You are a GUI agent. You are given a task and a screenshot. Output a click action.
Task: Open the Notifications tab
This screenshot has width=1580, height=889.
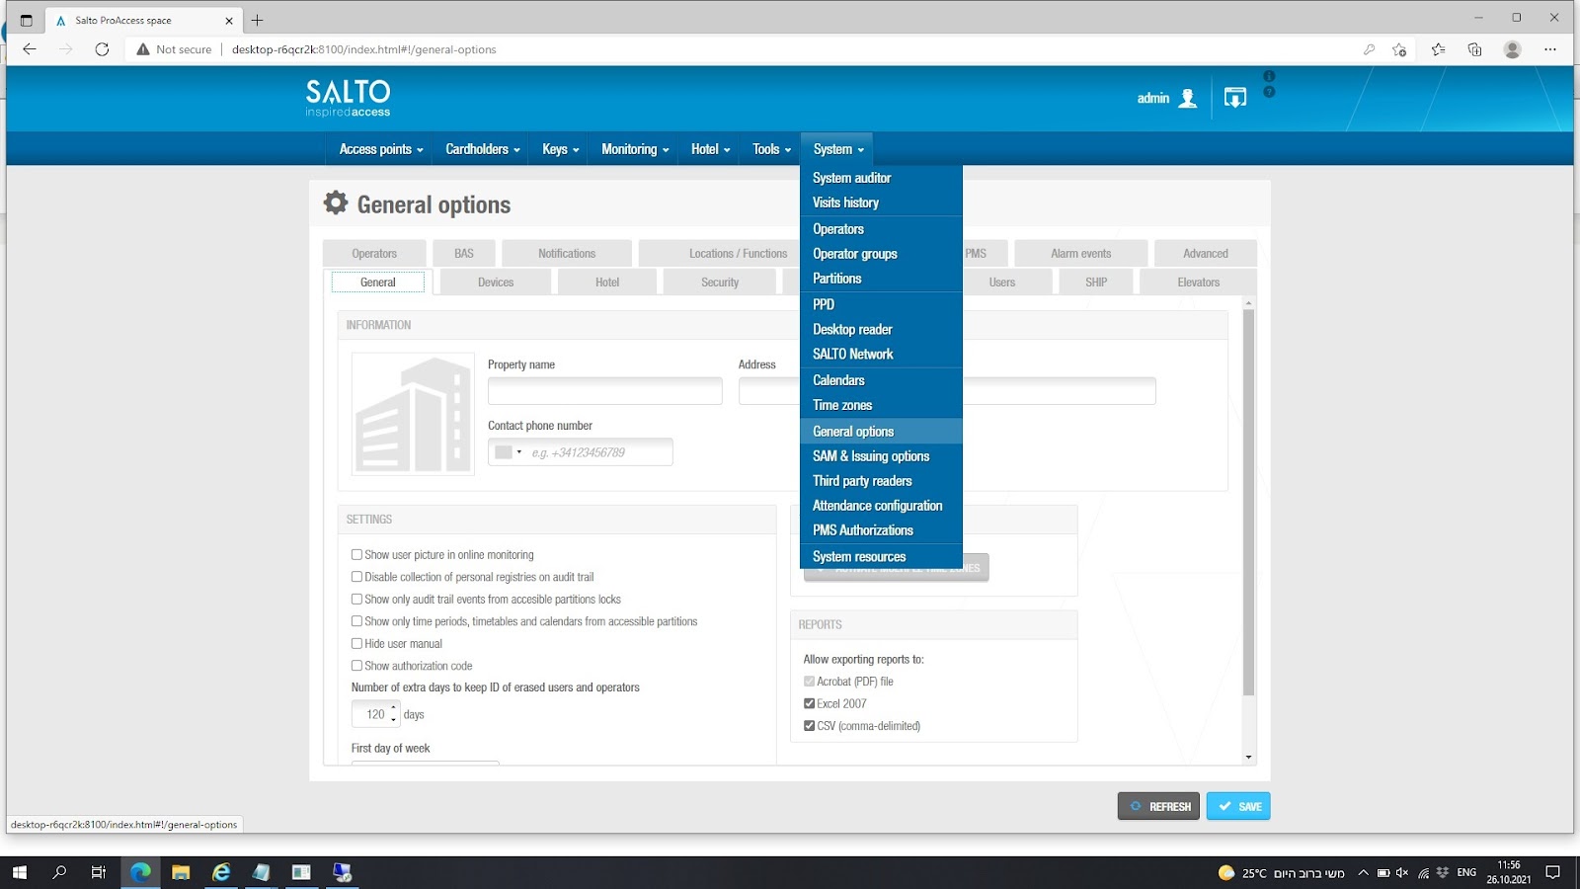point(567,254)
